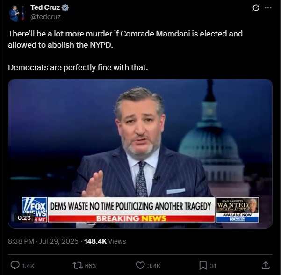Open the reply comment icon
The image size is (281, 275).
click(x=15, y=265)
